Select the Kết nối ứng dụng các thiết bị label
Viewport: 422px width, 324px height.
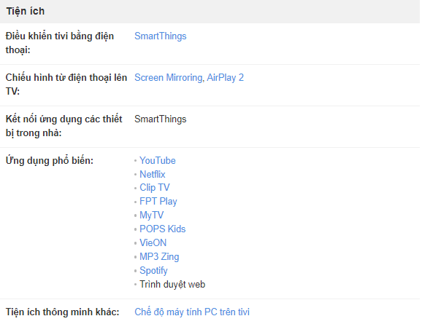pyautogui.click(x=64, y=126)
